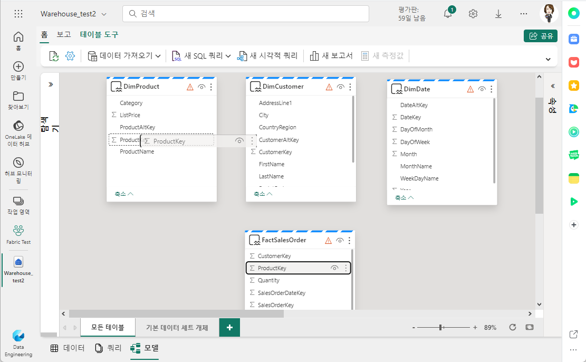Expand the 속성 properties pane

click(x=553, y=87)
